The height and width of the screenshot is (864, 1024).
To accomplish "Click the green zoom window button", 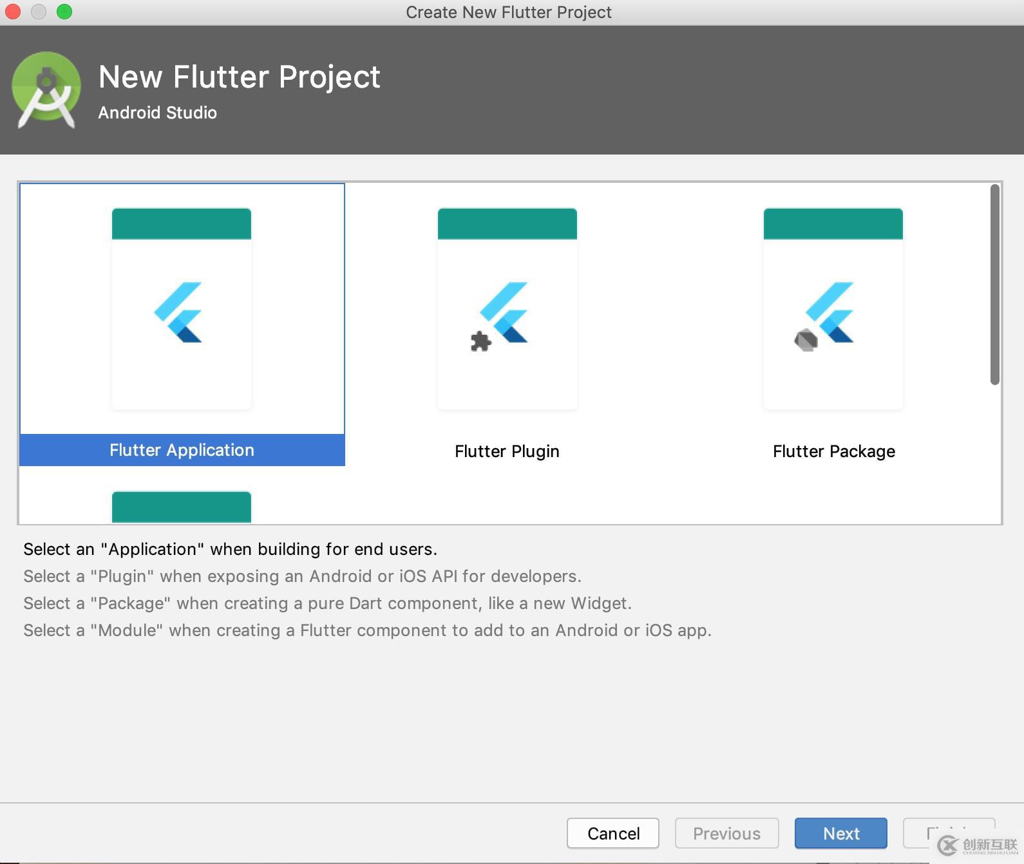I will tap(64, 12).
